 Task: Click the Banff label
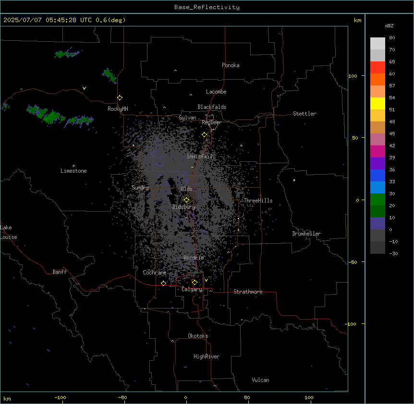point(60,272)
